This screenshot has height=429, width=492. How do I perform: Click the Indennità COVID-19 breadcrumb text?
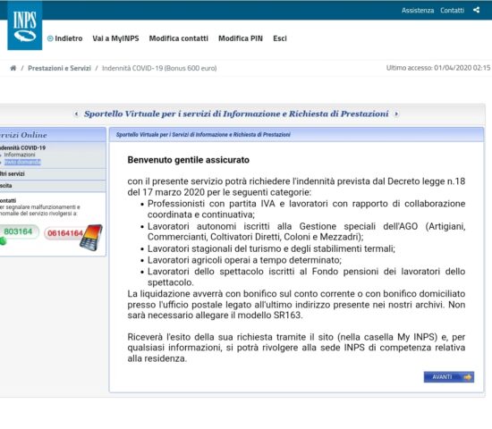[x=159, y=68]
